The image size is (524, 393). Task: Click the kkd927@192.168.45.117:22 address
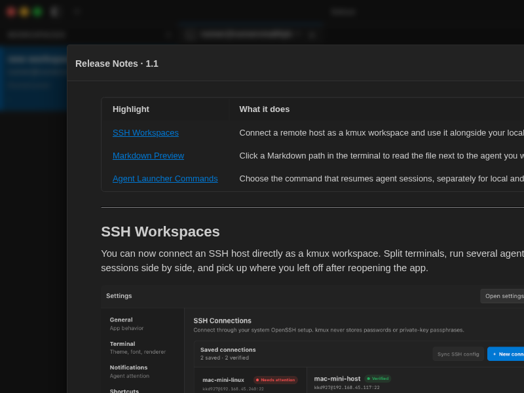coord(346,388)
